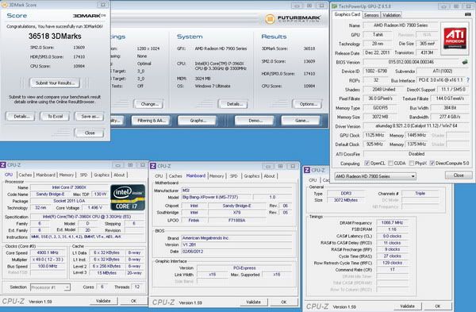Export score with To Excel button
This screenshot has width=476, height=312.
(55, 117)
